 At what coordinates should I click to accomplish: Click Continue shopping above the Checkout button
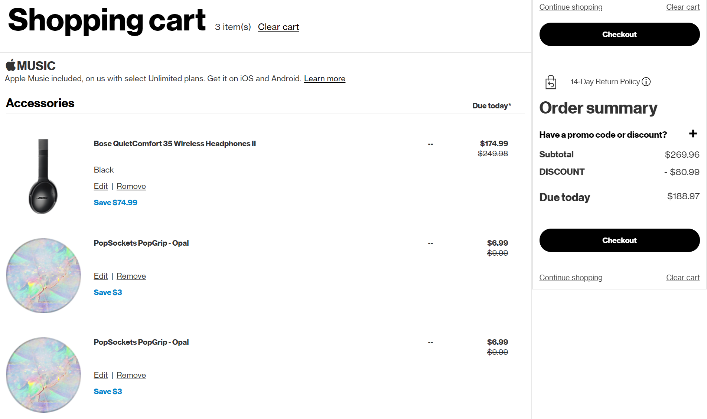571,7
